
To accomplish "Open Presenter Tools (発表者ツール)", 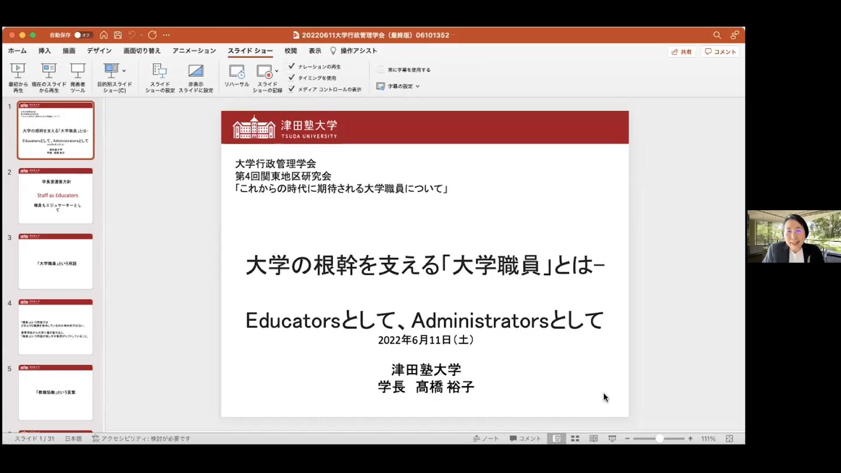I will (78, 77).
